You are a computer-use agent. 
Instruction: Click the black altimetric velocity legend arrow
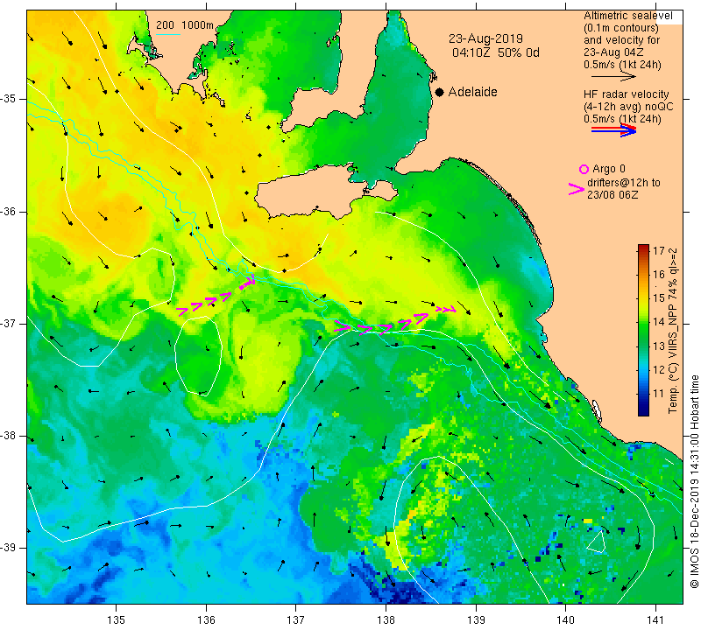pos(613,76)
